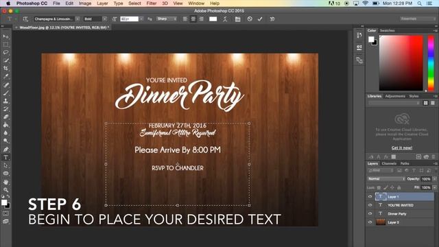Open the font size dropdown arrow
The width and height of the screenshot is (439, 247).
pyautogui.click(x=141, y=19)
